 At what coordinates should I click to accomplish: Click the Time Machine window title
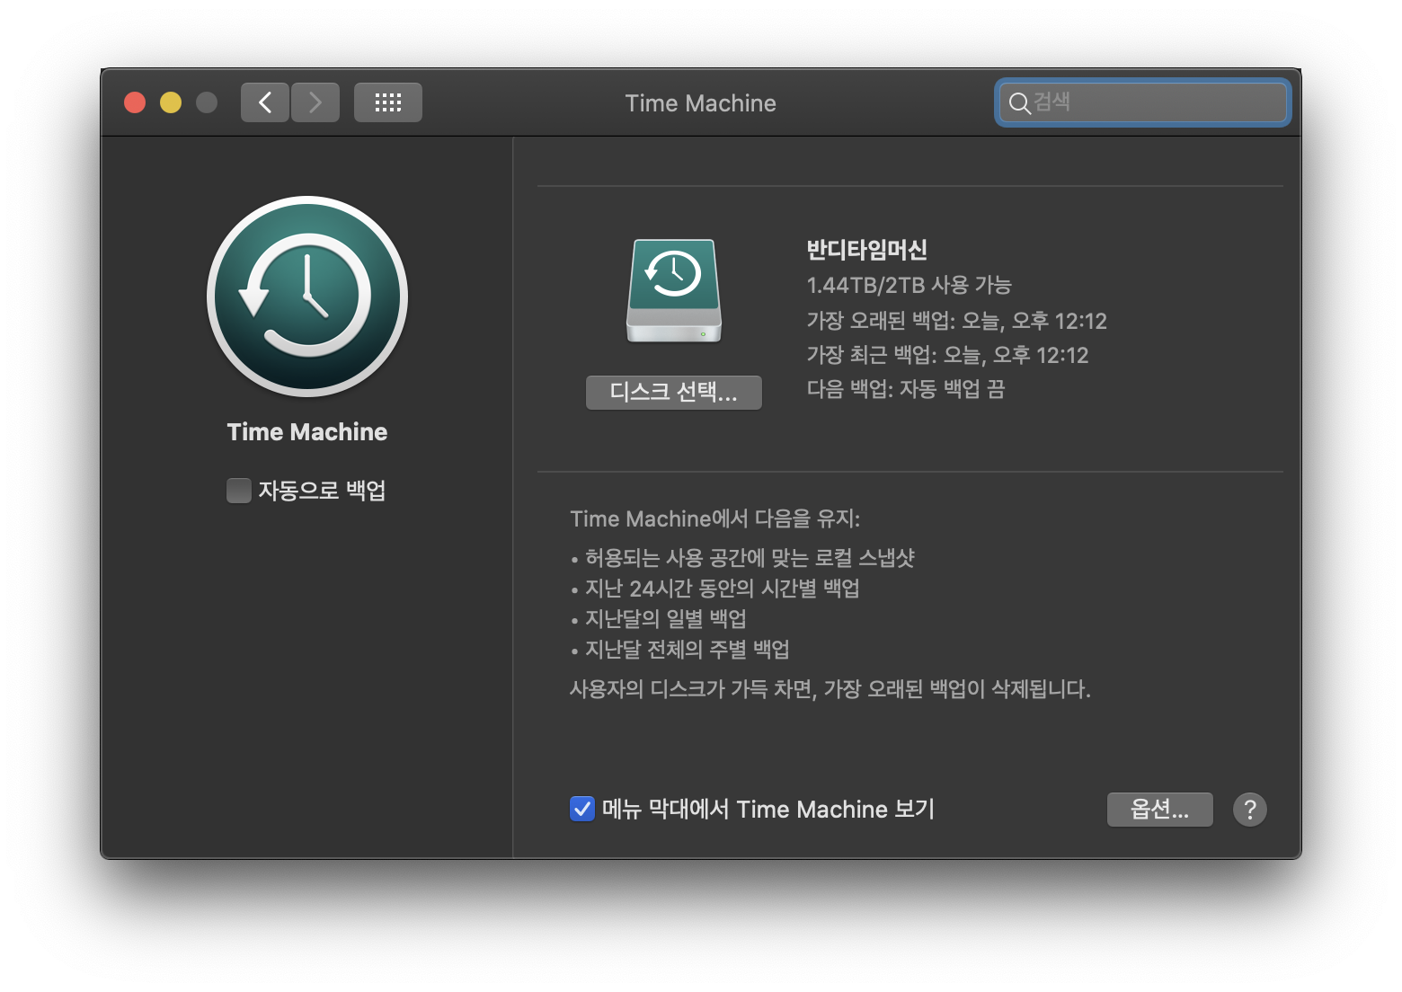point(701,103)
